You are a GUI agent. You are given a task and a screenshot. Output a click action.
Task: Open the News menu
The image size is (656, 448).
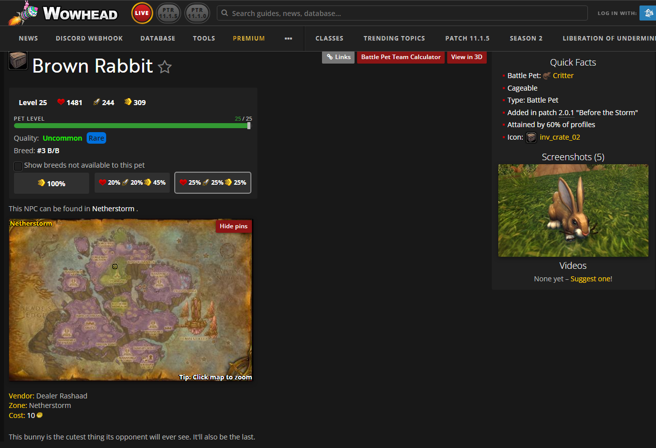click(x=29, y=39)
